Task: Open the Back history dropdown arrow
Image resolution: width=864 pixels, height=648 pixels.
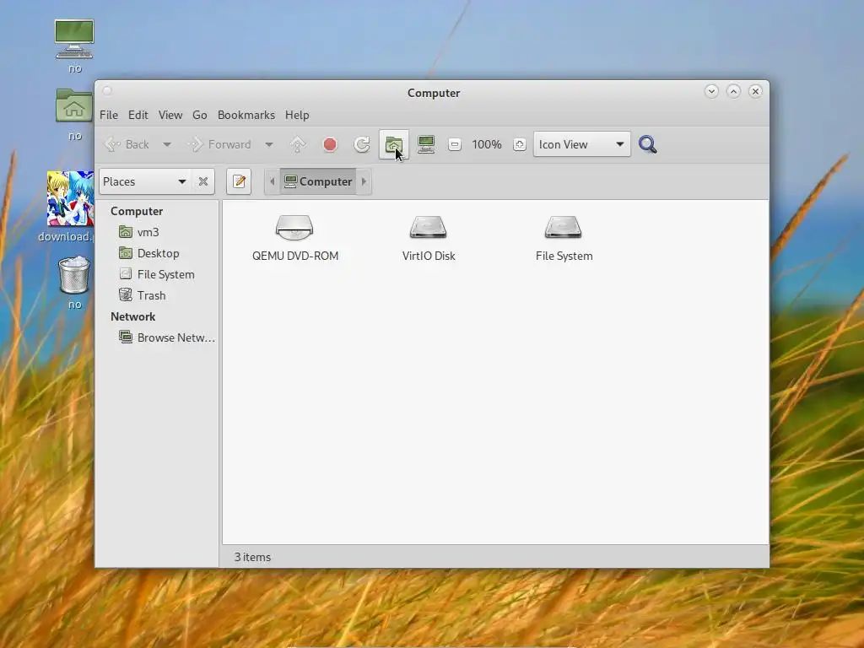Action: click(x=167, y=144)
